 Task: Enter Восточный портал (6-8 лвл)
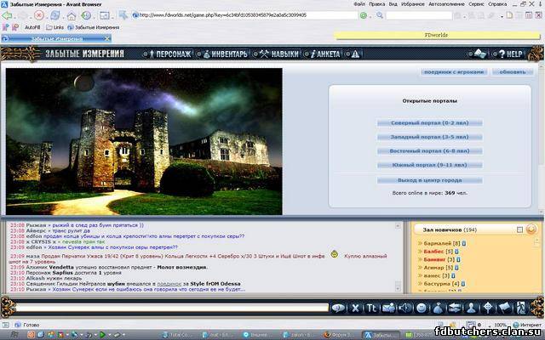point(430,151)
